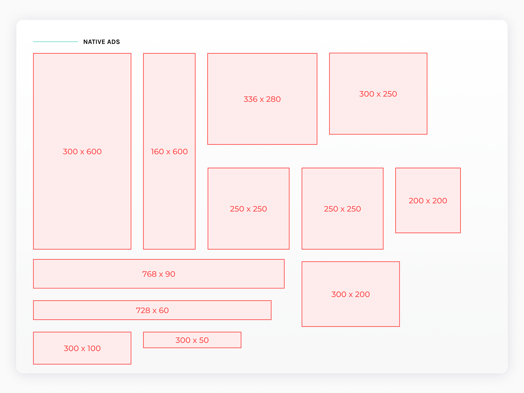Click the 200 x 200 ad square

[428, 200]
